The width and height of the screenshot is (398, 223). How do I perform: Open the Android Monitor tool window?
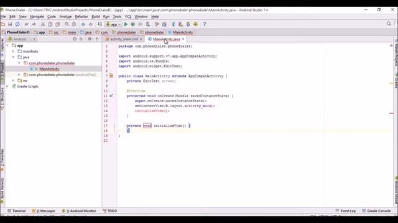tap(79, 211)
